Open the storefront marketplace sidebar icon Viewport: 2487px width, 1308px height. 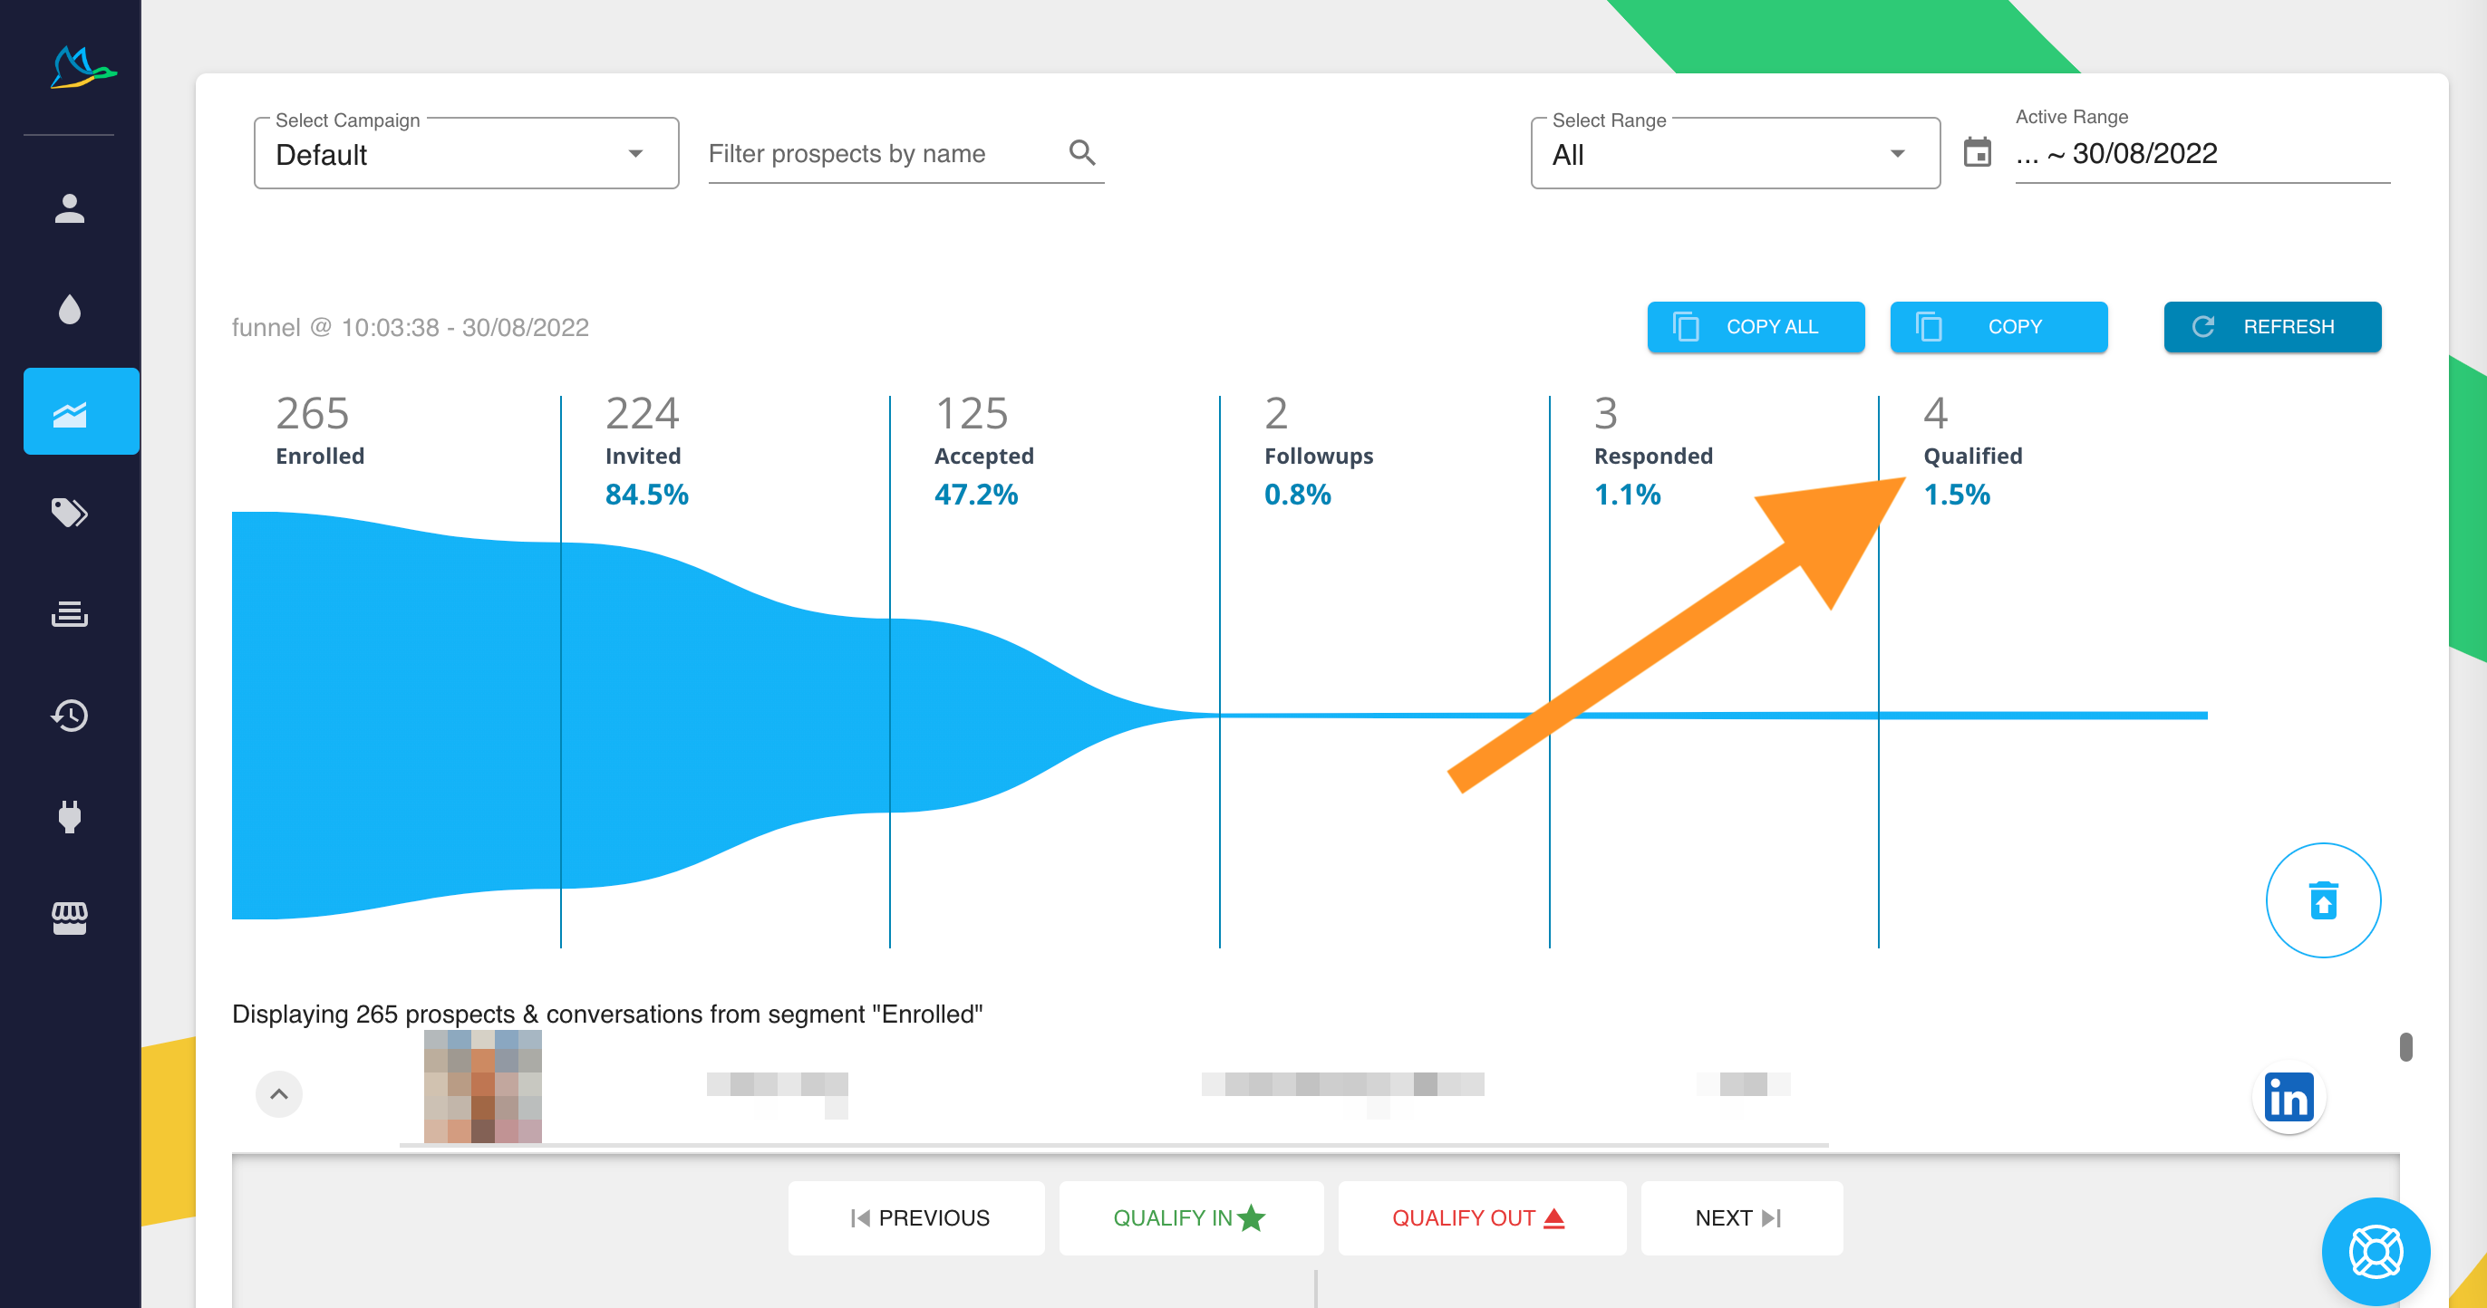coord(70,918)
